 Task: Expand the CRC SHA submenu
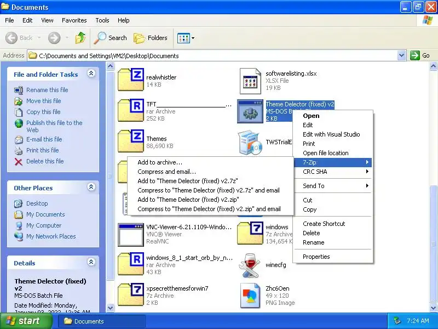333,172
